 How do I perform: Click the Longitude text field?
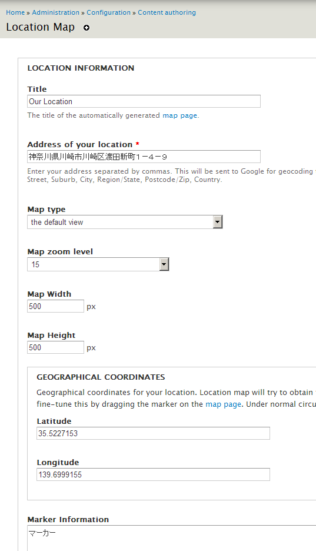[x=153, y=474]
